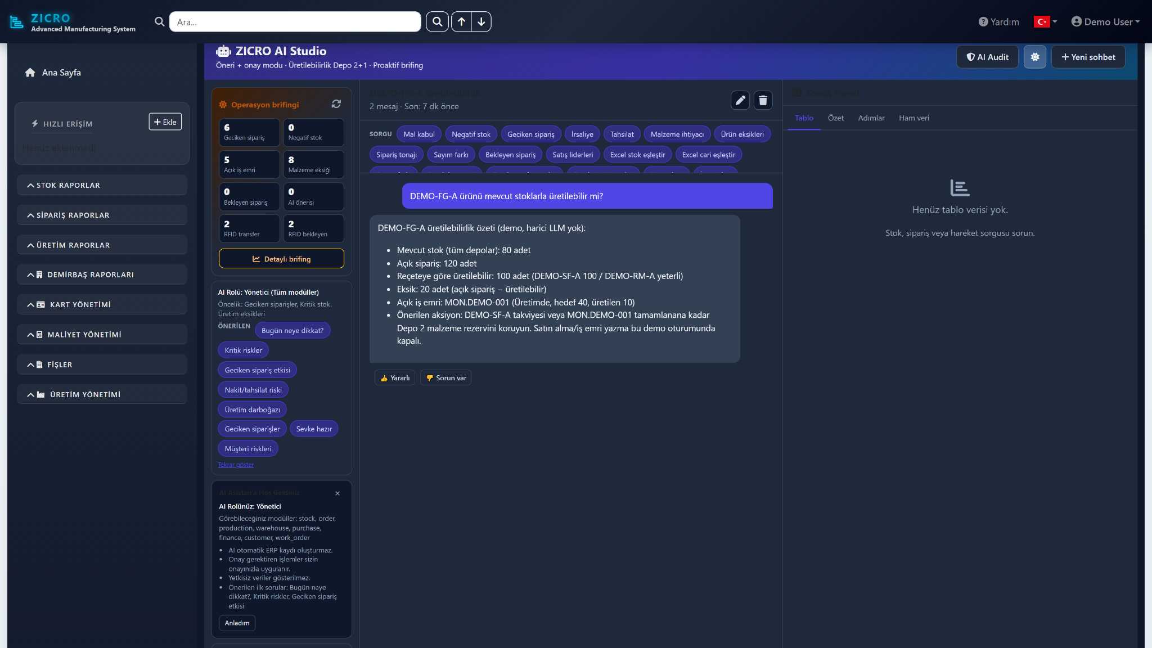Choose Müşteri riskleri suggestion
This screenshot has height=648, width=1152.
[248, 448]
